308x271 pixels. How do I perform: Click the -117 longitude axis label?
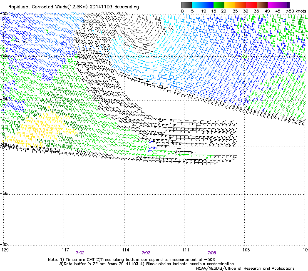tap(64, 250)
